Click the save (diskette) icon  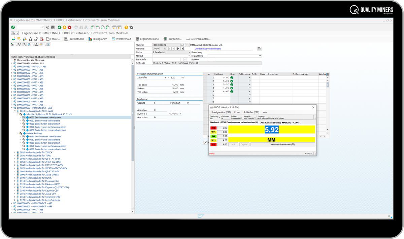[x=53, y=27]
